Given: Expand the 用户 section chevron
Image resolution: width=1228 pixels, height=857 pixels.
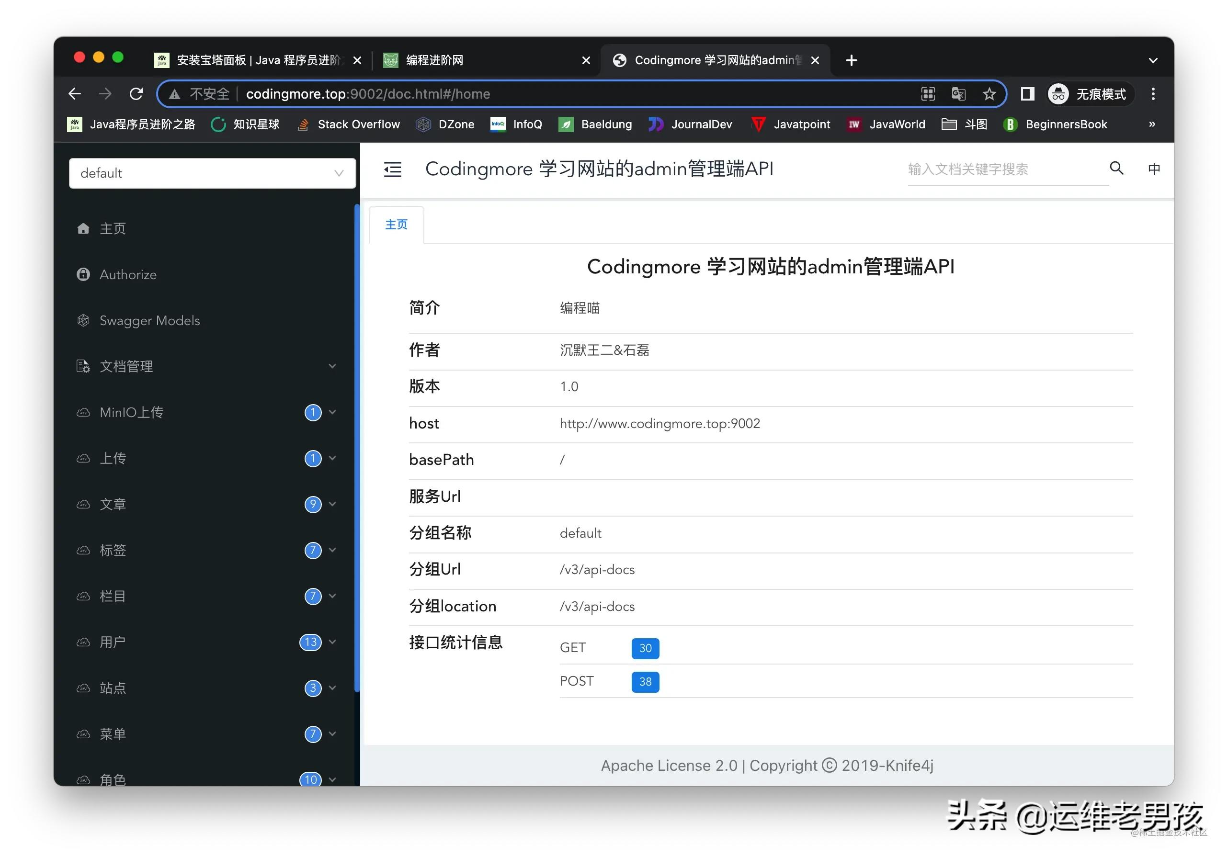Looking at the screenshot, I should pyautogui.click(x=333, y=642).
